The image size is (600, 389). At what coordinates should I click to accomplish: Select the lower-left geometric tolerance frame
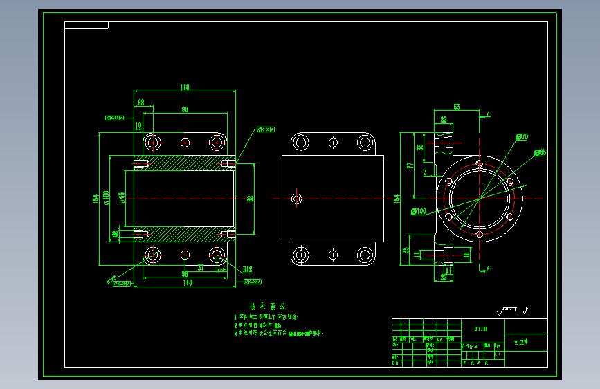[x=122, y=284]
